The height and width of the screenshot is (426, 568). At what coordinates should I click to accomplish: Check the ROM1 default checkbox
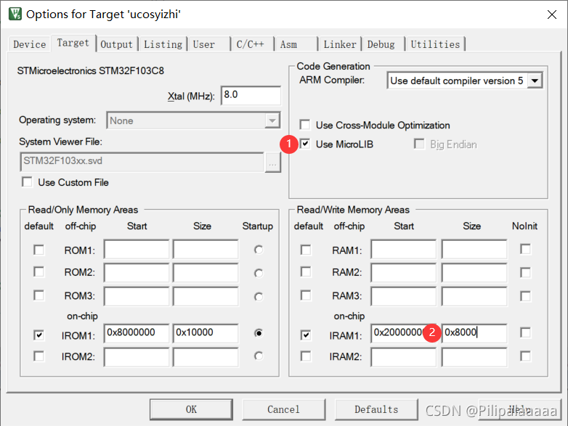38,250
